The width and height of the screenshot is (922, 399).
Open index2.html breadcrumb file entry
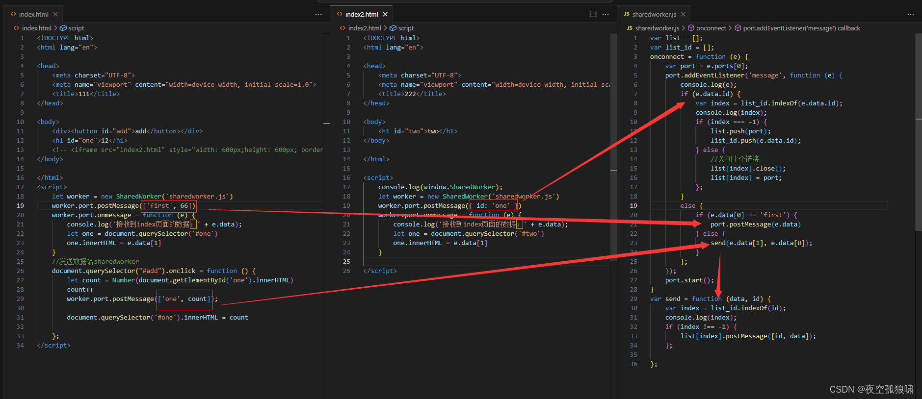pos(365,28)
